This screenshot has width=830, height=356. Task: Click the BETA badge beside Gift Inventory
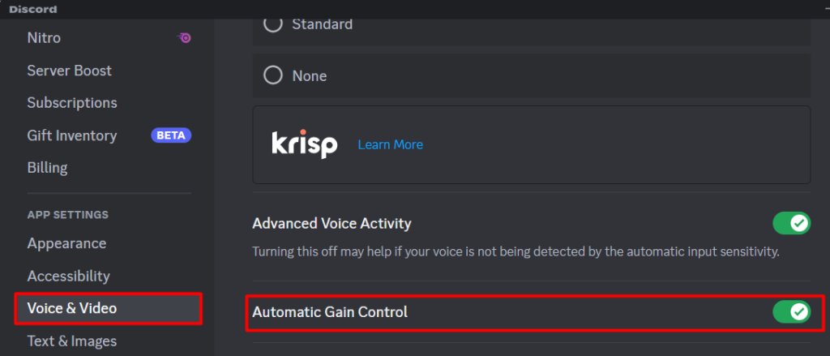(x=171, y=135)
